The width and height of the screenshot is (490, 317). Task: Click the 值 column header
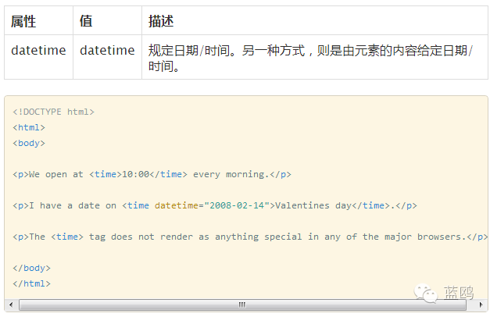pyautogui.click(x=107, y=20)
